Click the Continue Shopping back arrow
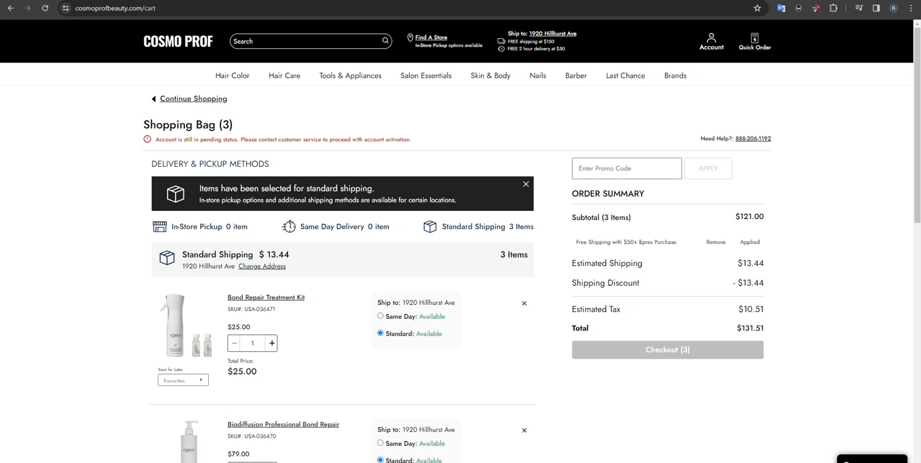 [x=153, y=99]
